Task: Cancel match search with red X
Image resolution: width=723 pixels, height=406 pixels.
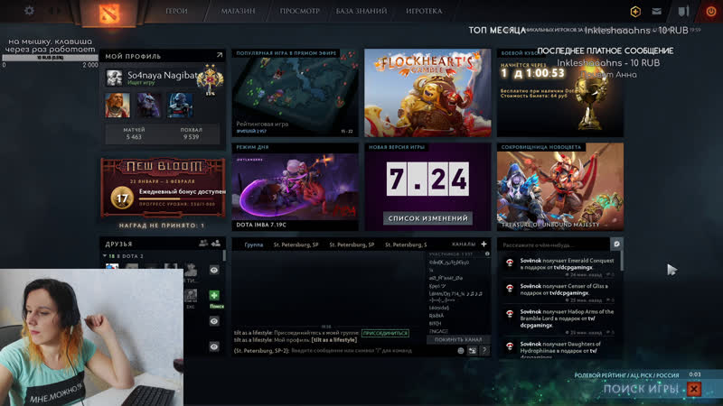Action: (693, 390)
